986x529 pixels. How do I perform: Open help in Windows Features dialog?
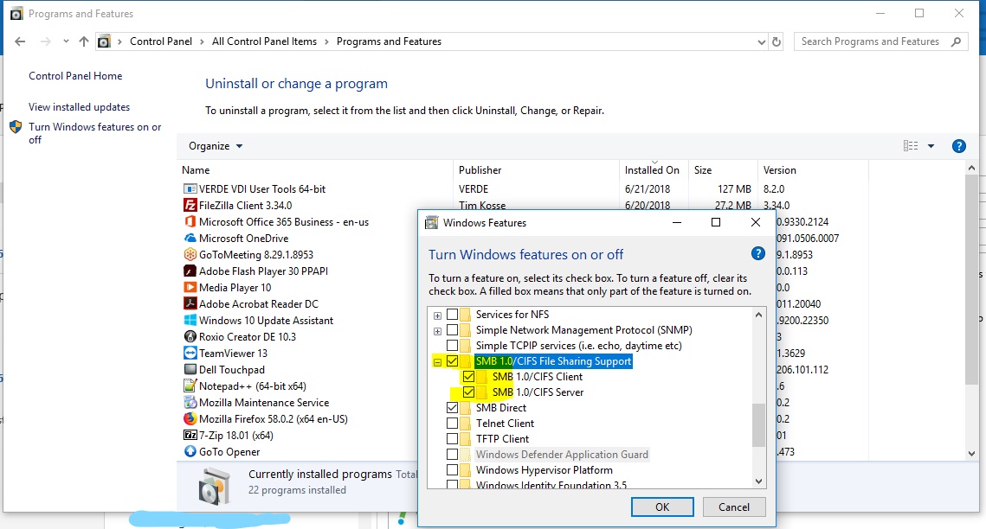(x=757, y=253)
